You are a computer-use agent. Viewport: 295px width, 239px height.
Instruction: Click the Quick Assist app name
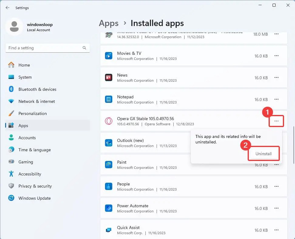tap(128, 228)
